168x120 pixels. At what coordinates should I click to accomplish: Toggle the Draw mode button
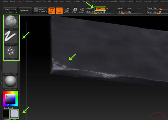pos(59,11)
